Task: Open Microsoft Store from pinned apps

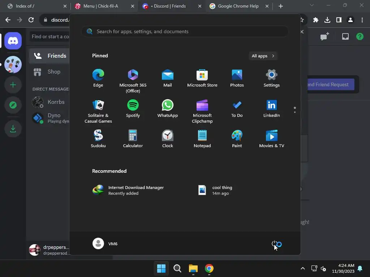Action: 202,78
